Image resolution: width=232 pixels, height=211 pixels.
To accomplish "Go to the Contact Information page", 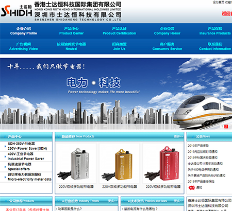I will 215,46.
